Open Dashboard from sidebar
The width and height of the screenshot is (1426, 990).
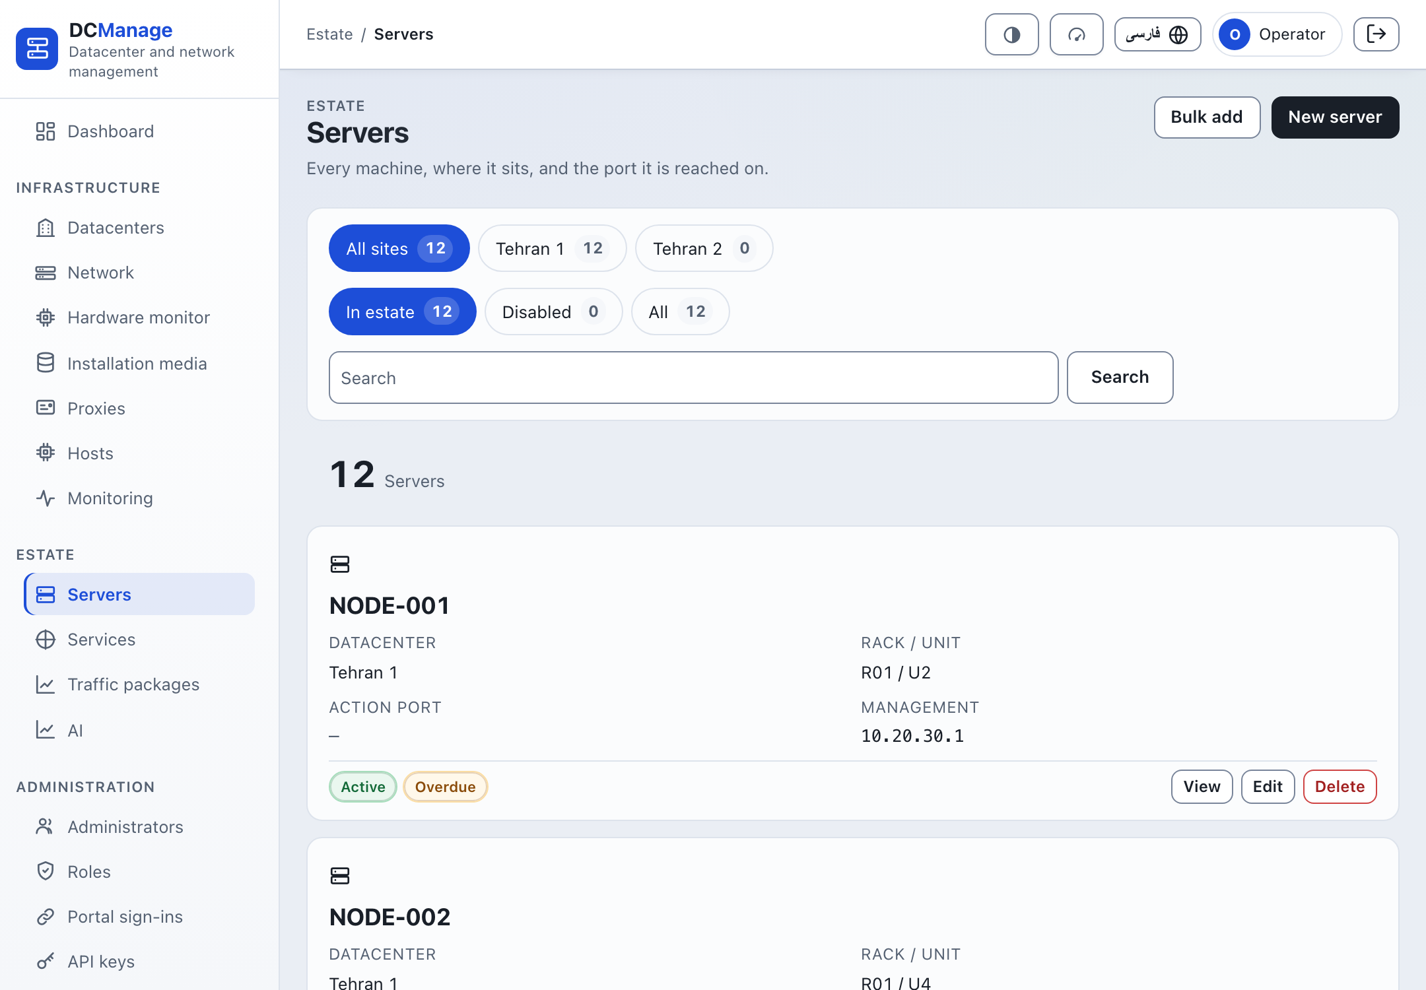point(139,131)
